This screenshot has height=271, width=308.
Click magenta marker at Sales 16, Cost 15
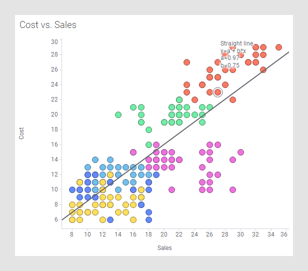[x=133, y=152]
